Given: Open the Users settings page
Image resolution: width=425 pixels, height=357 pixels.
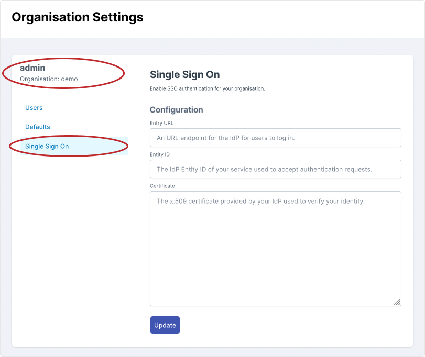Looking at the screenshot, I should point(34,108).
